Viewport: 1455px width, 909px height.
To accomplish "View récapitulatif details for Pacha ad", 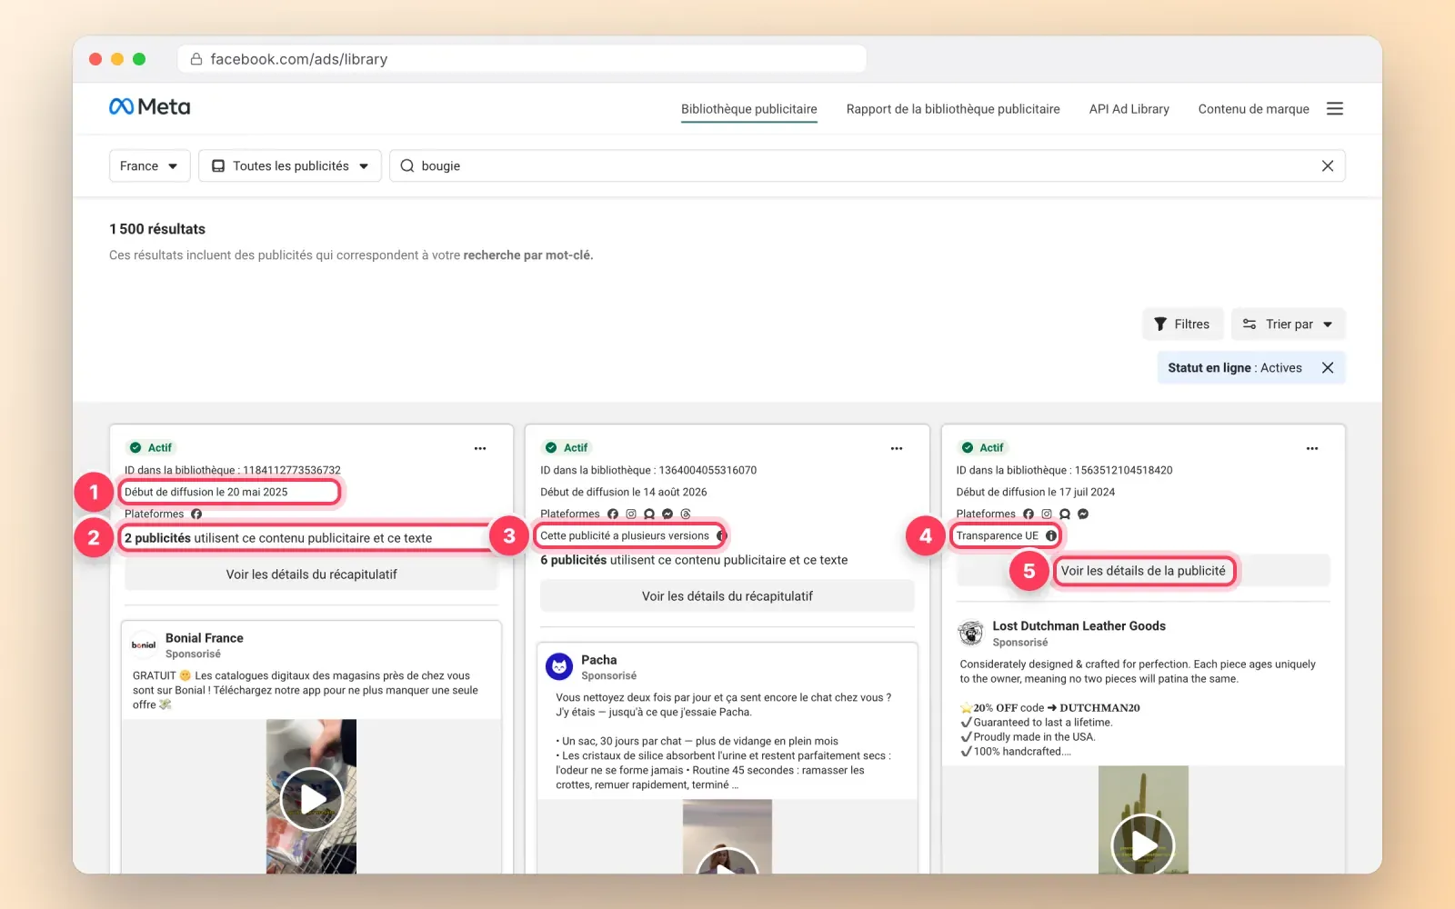I will [727, 596].
